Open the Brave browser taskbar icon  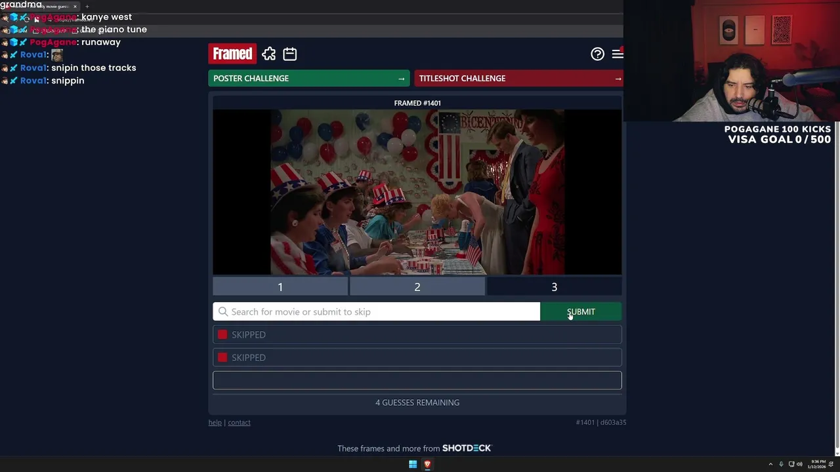(427, 464)
